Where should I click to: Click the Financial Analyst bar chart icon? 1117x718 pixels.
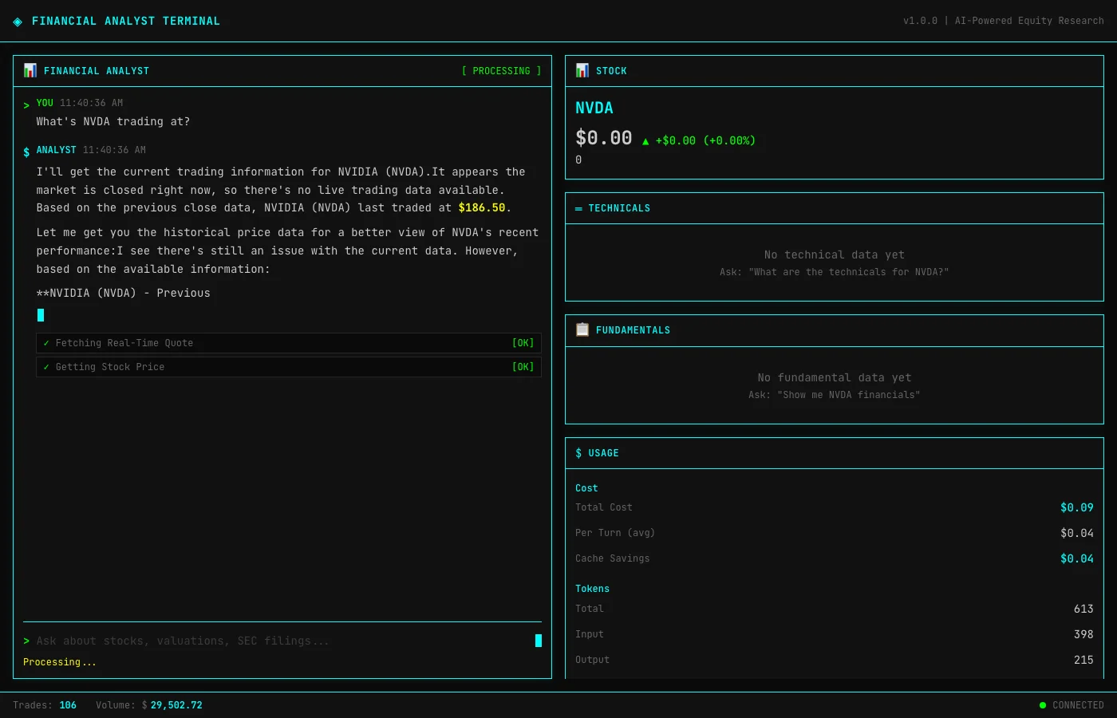[x=30, y=70]
